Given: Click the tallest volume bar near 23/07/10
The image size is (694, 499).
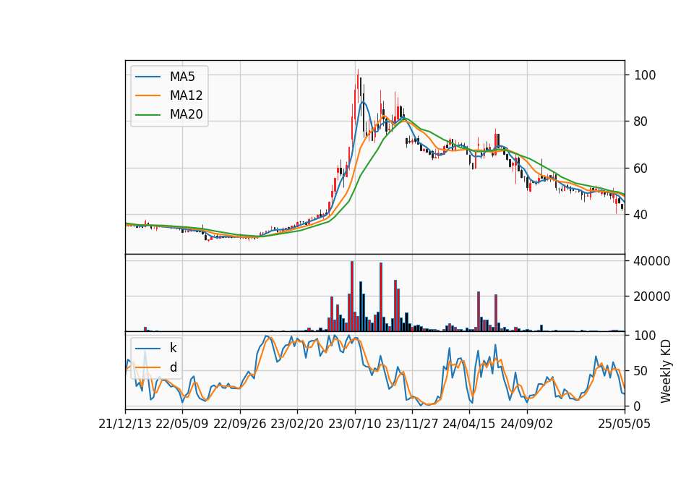Looking at the screenshot, I should click(x=352, y=297).
